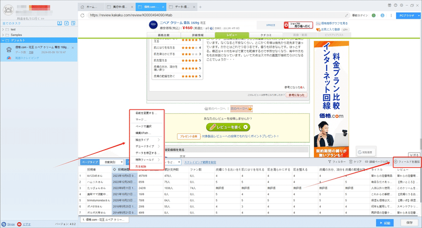Click the 参考になった button

(296, 95)
